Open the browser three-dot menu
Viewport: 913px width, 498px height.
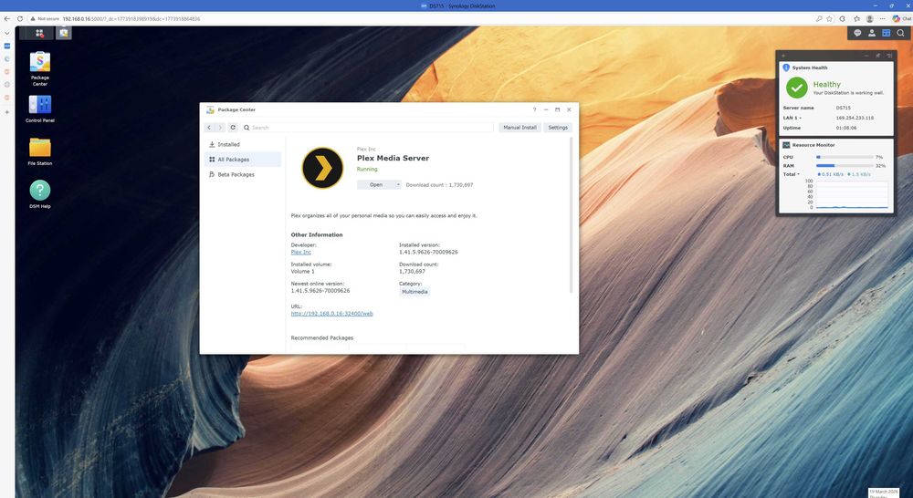[883, 18]
